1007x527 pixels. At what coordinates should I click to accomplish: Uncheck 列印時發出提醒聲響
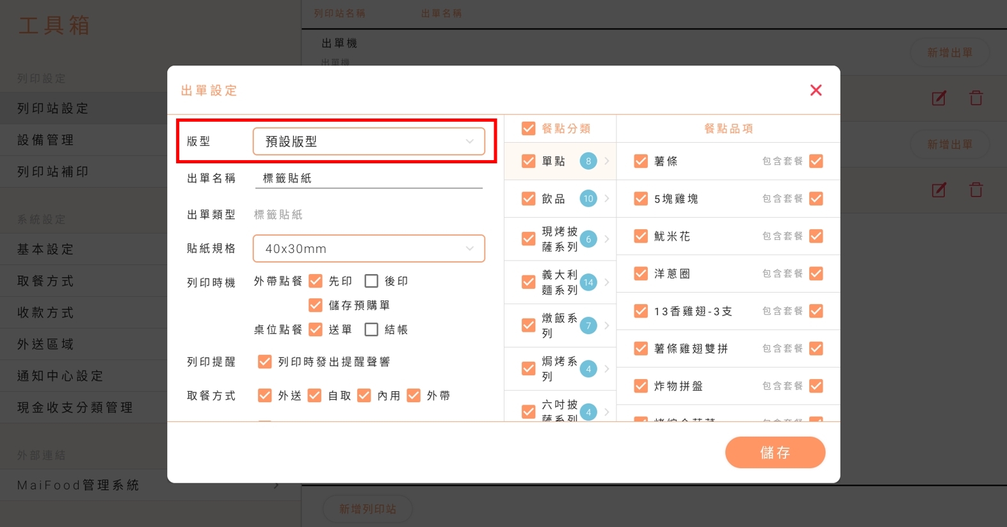(264, 362)
